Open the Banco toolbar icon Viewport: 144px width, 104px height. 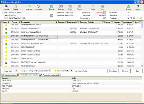(x=129, y=7)
